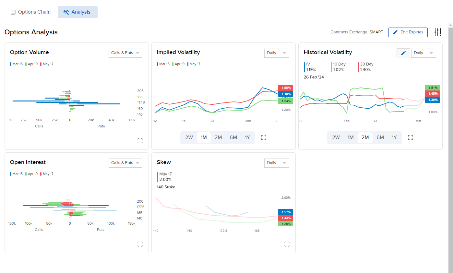This screenshot has height=273, width=453.
Task: Select 6M range in Historical Volatility
Action: [x=380, y=137]
